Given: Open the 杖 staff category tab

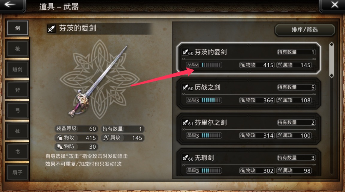Looking at the screenshot, I should [18, 131].
